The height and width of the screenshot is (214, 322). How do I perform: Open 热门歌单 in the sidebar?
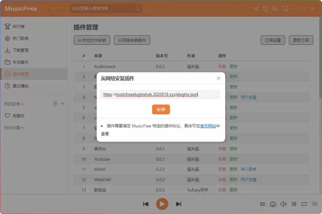(x=34, y=39)
